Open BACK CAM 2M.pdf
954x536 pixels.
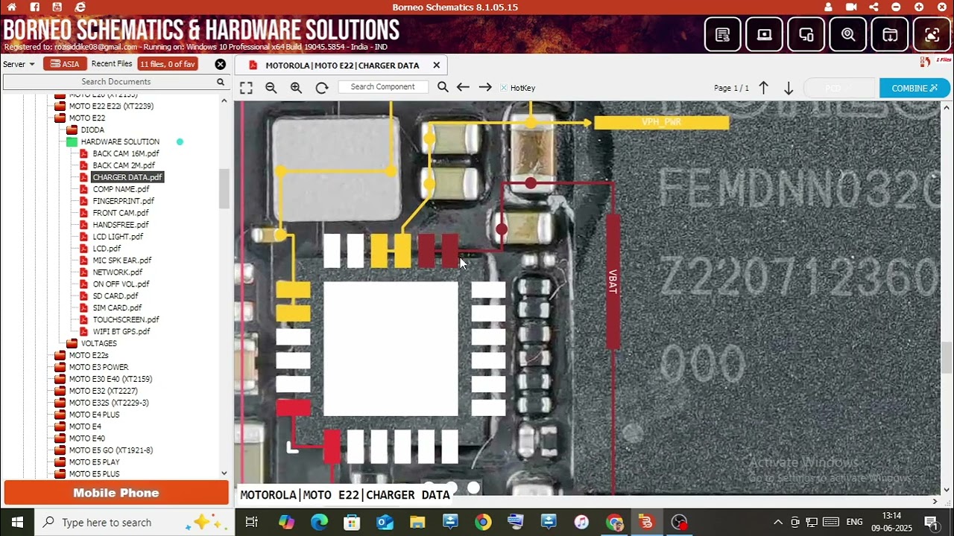pos(124,166)
